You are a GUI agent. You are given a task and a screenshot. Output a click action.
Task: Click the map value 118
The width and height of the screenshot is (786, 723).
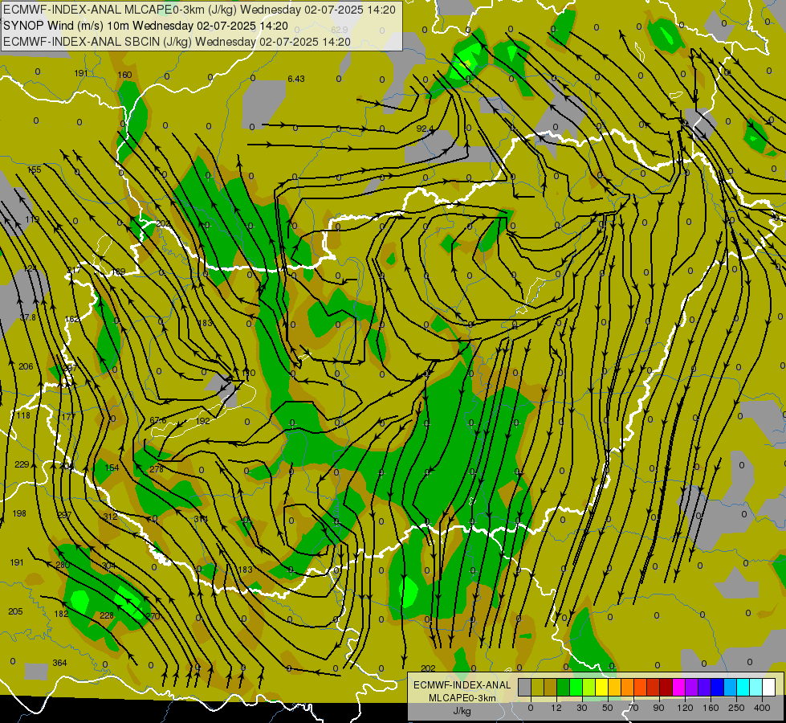click(23, 415)
